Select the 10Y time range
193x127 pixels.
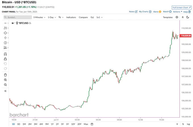coord(73,124)
